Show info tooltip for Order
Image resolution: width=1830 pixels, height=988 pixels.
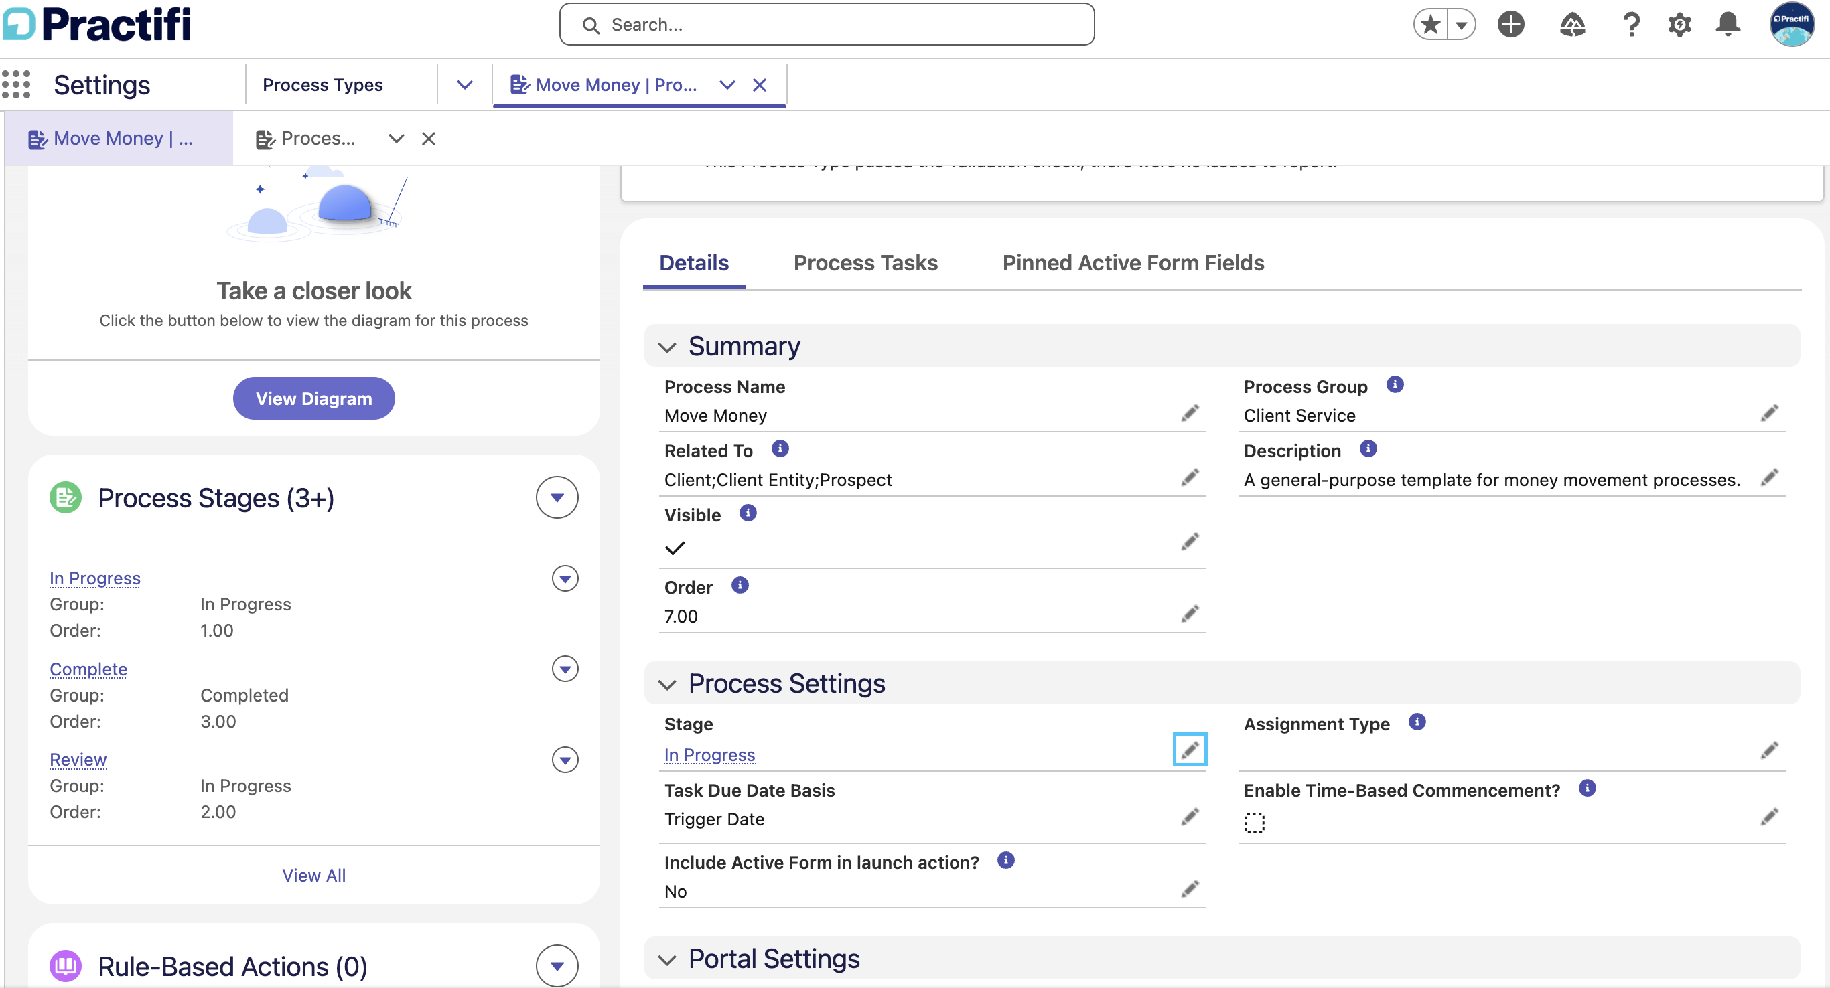(740, 586)
